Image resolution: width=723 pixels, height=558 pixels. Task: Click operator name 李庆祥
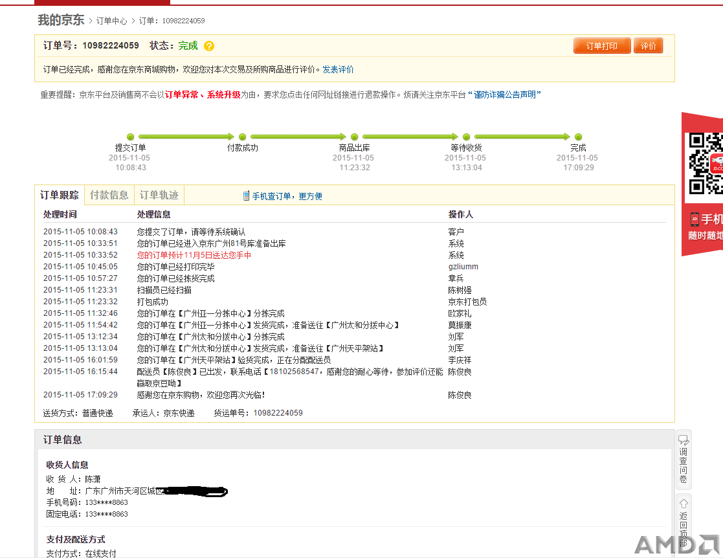[x=460, y=360]
